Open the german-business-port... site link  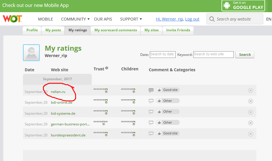pyautogui.click(x=70, y=124)
